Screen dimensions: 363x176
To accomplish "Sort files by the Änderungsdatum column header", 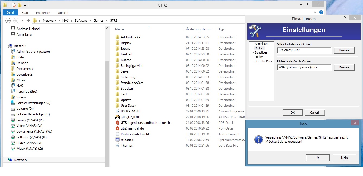I will point(198,29).
